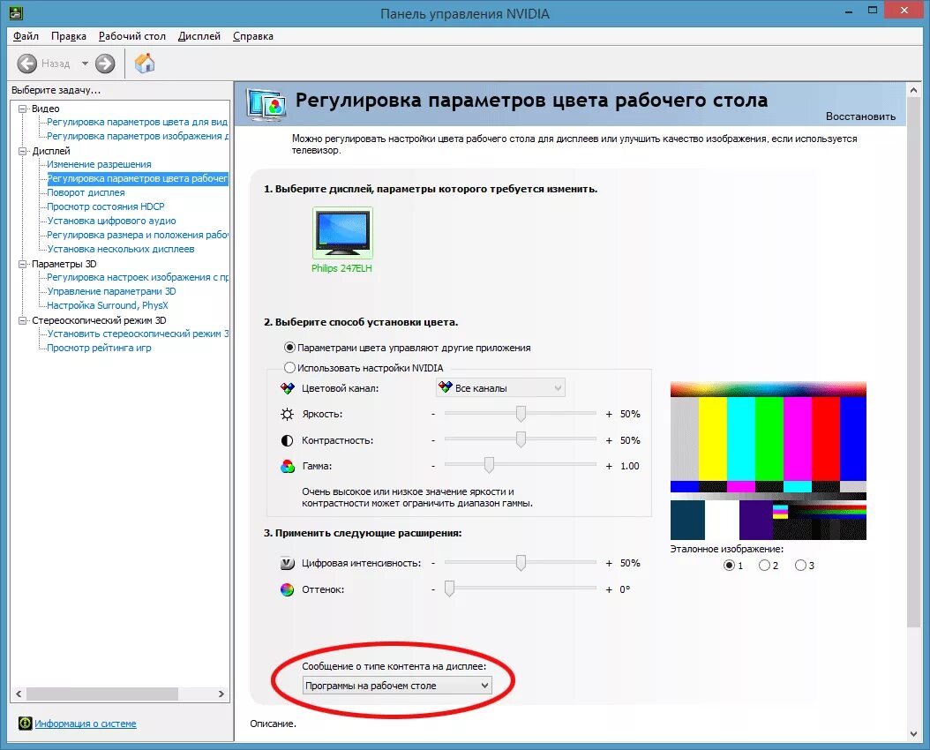
Task: Click task pane scroll-left arrow
Action: (19, 694)
